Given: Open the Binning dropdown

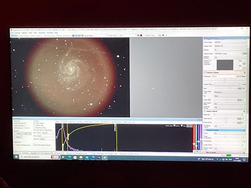Looking at the screenshot, I should pos(230,50).
